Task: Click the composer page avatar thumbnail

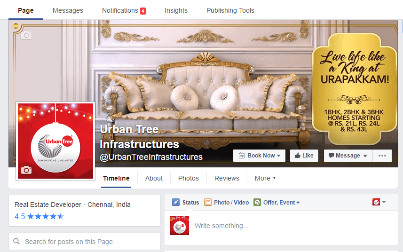Action: [180, 226]
